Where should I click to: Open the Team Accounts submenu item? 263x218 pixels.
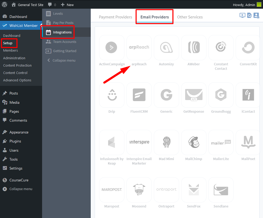pos(67,42)
